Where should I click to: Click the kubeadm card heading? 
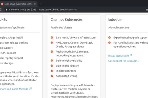115,20
